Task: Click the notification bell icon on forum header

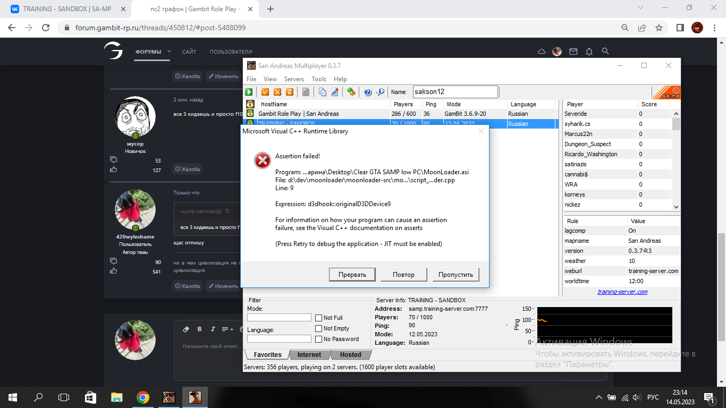Action: click(x=589, y=52)
